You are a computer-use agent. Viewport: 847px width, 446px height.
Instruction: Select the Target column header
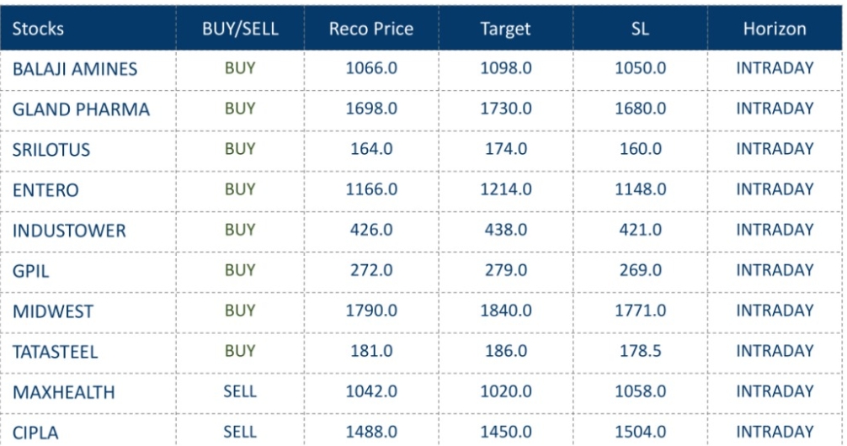click(505, 29)
